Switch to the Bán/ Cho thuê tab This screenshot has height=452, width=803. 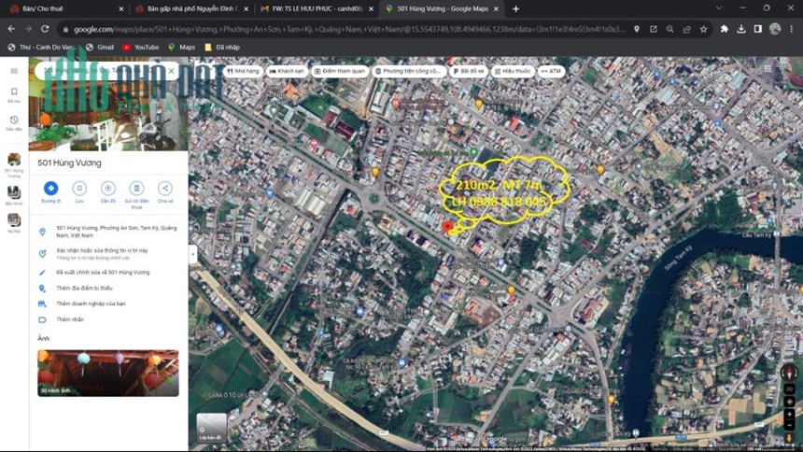point(64,8)
